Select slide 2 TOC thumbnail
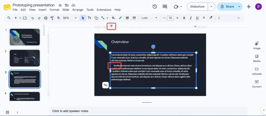The height and width of the screenshot is (116, 266). (x=25, y=58)
